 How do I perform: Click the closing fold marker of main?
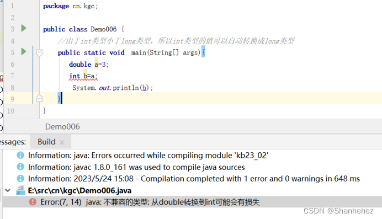click(39, 99)
